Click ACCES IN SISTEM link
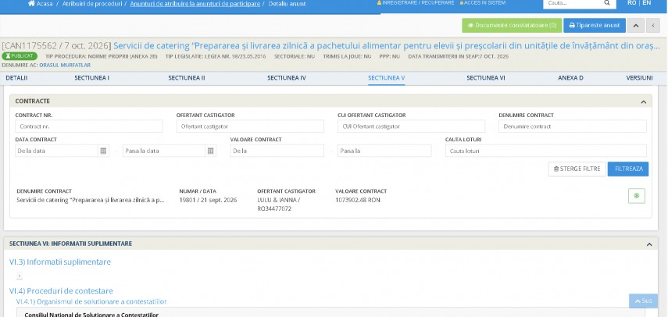 (483, 2)
